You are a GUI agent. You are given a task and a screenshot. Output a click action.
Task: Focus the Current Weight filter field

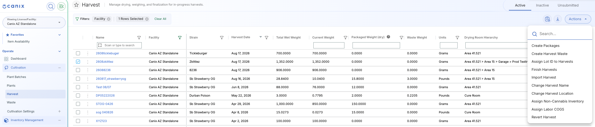[329, 45]
